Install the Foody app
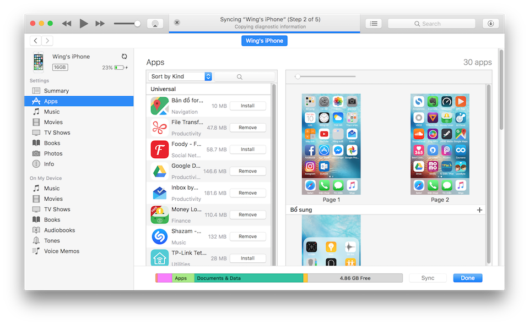529x325 pixels. pos(247,149)
